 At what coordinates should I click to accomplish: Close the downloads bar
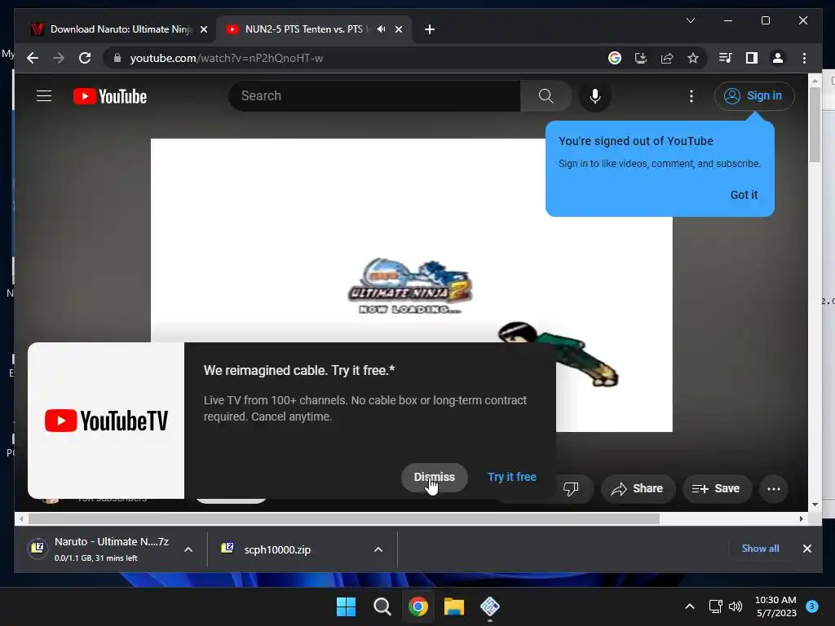[x=806, y=549]
